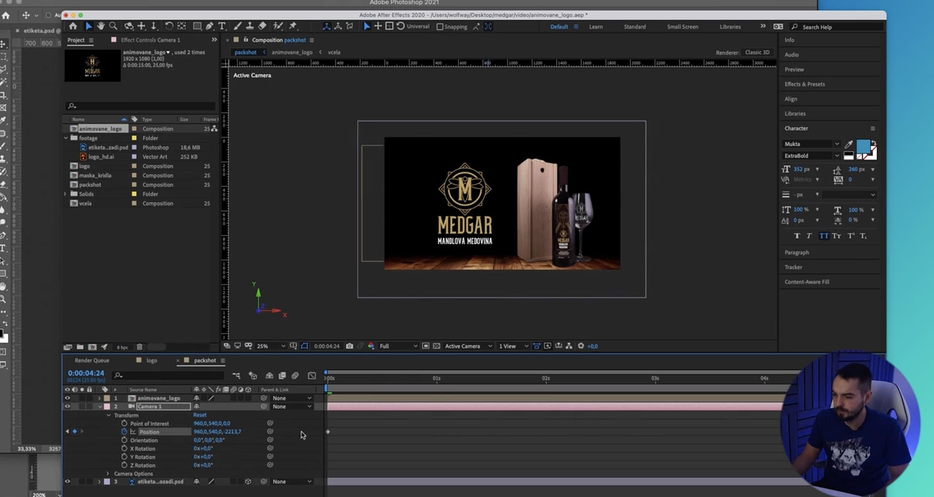Click Reset Exposure icon in viewer

[581, 346]
